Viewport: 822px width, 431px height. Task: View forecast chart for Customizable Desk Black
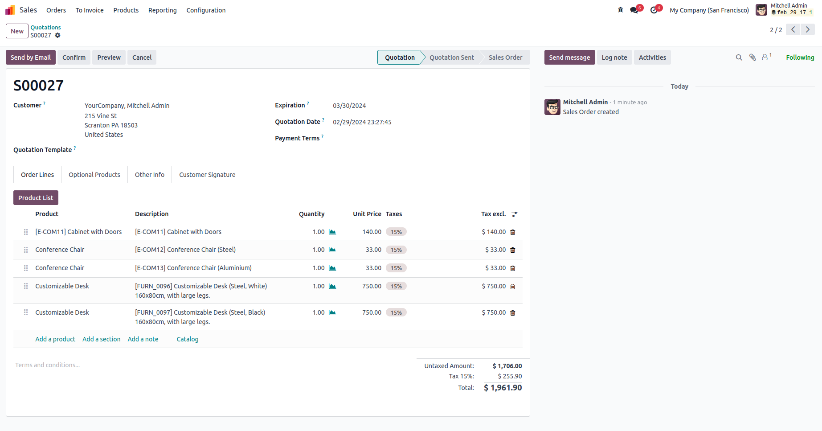pos(332,313)
